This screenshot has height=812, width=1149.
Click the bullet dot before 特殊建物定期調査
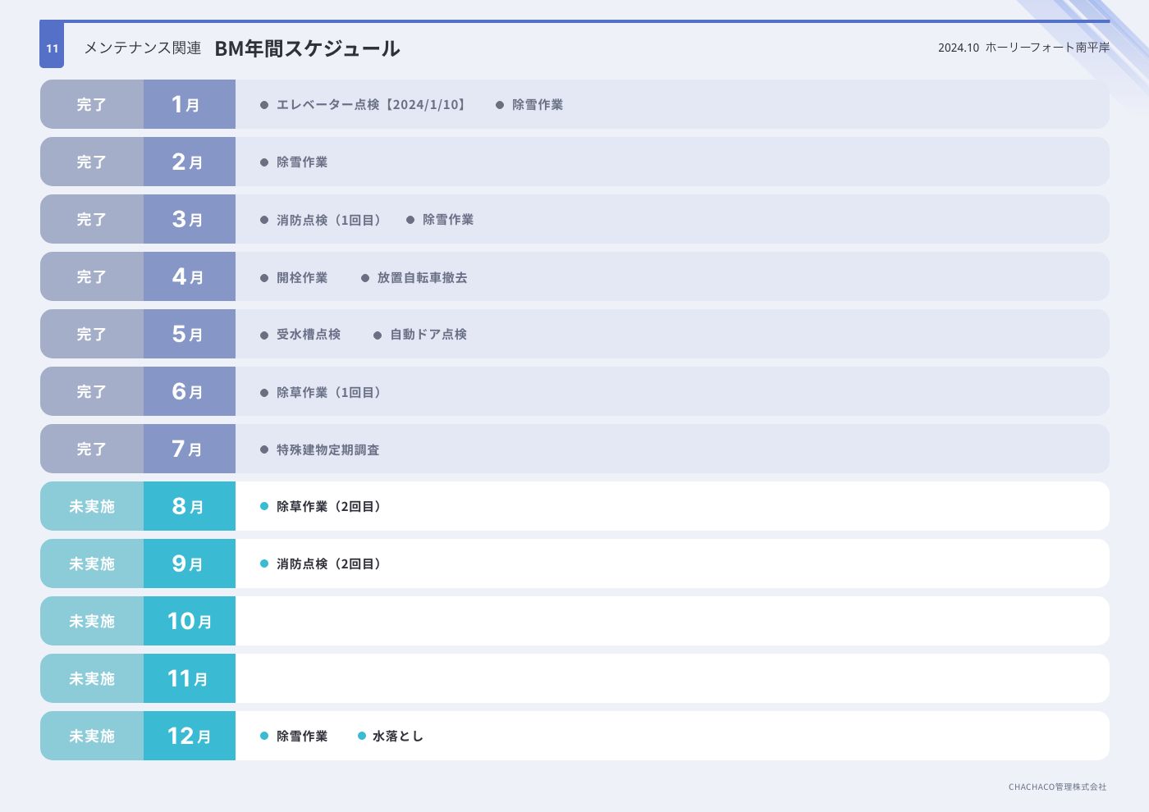pyautogui.click(x=264, y=449)
